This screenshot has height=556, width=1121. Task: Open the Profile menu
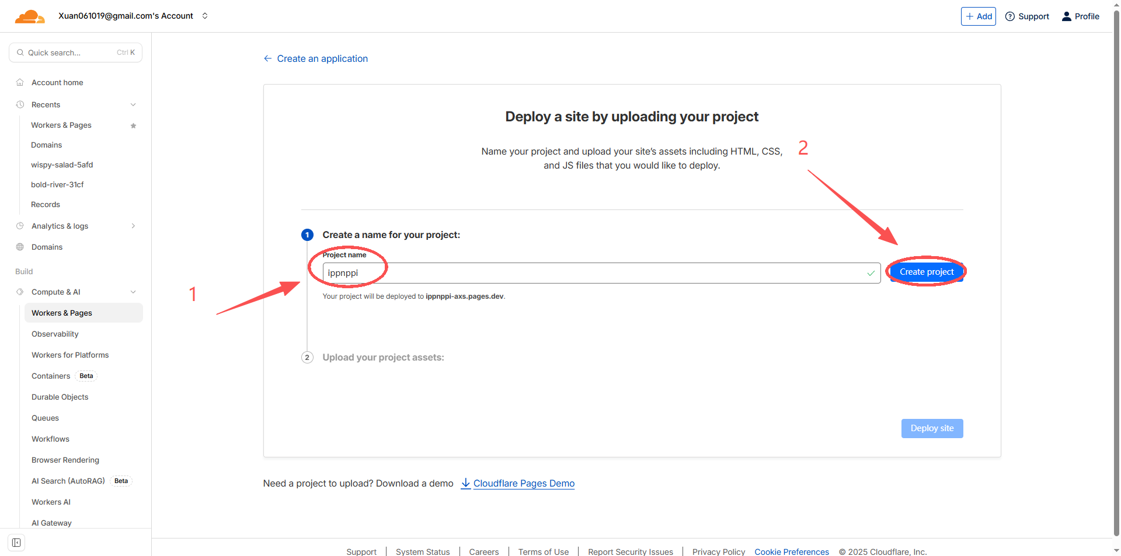coord(1081,16)
